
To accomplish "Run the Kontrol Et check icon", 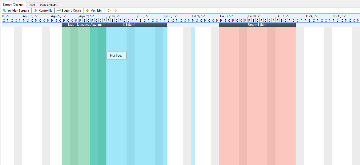I will tap(36, 11).
